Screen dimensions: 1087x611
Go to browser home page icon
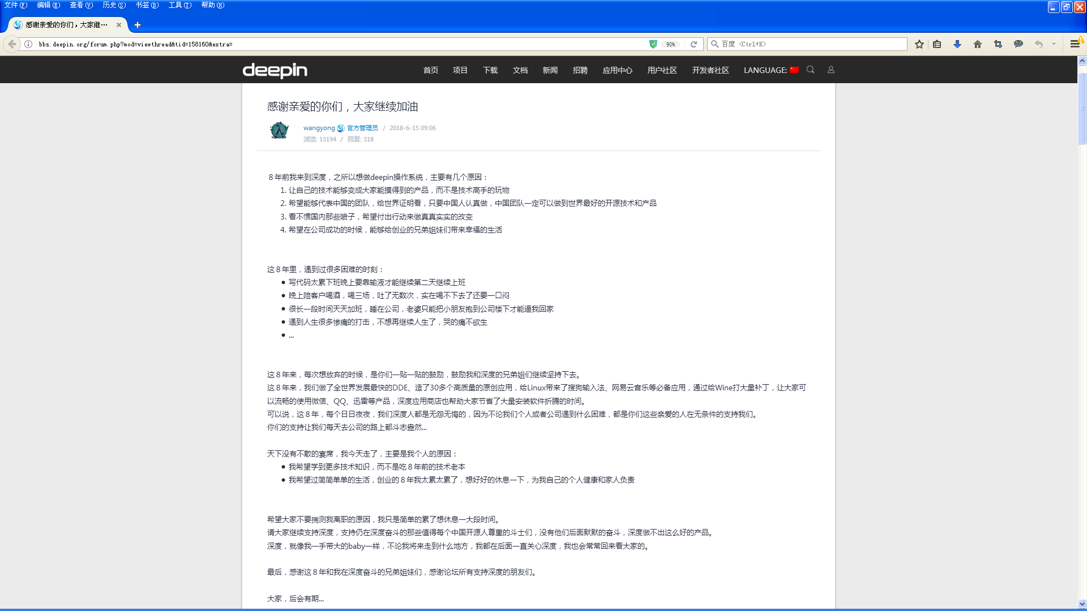pos(978,44)
